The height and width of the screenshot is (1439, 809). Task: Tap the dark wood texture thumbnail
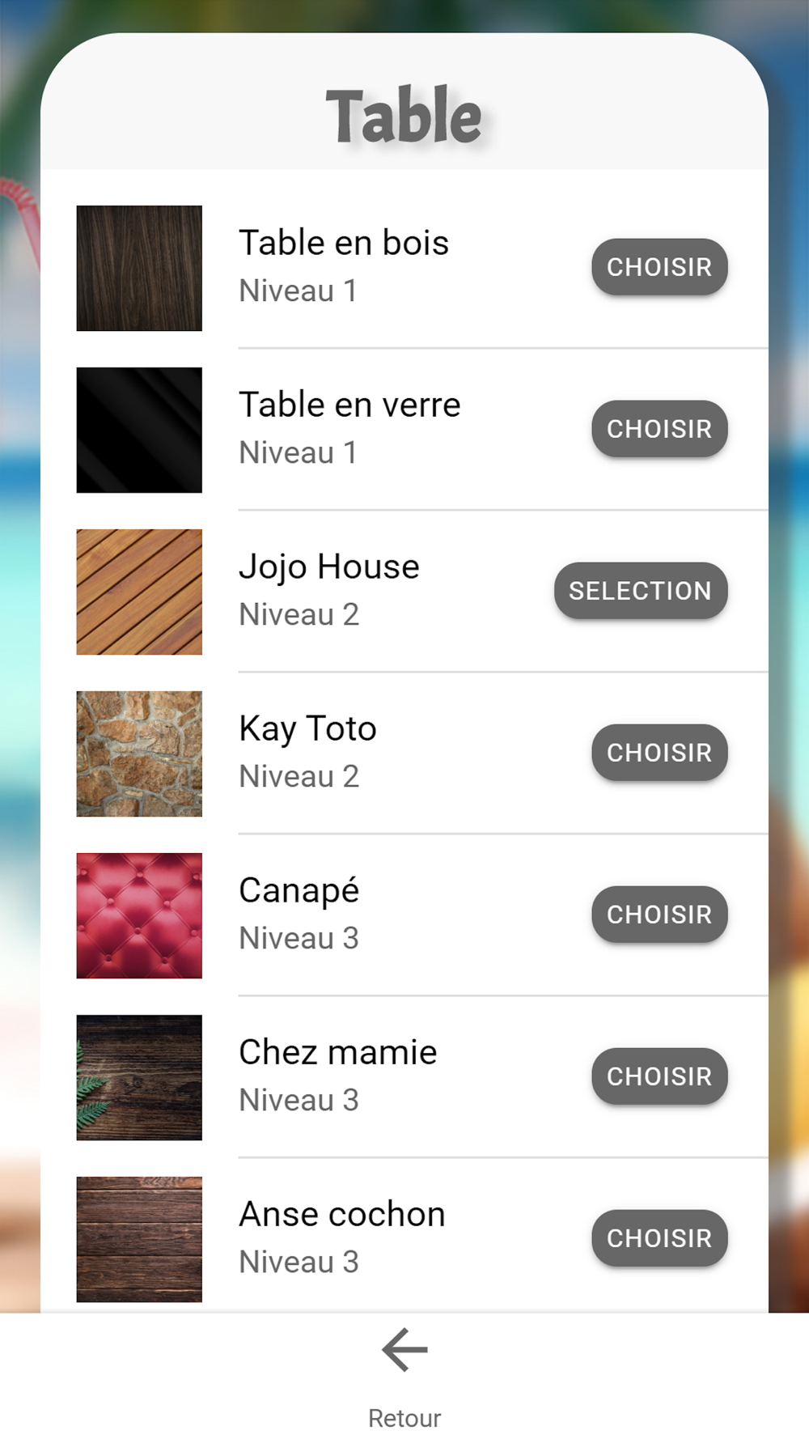(139, 268)
